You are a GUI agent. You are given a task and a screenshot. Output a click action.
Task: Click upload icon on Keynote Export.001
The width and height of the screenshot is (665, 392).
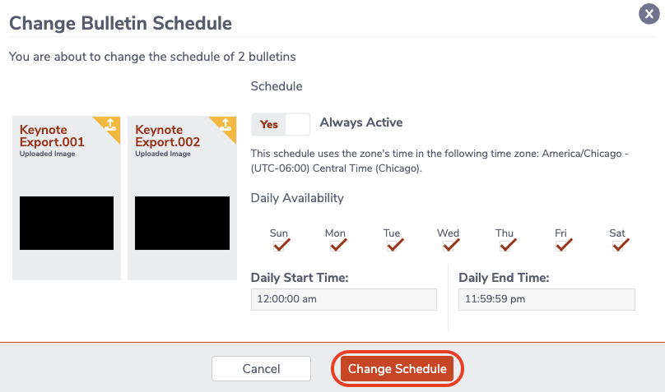click(x=110, y=125)
